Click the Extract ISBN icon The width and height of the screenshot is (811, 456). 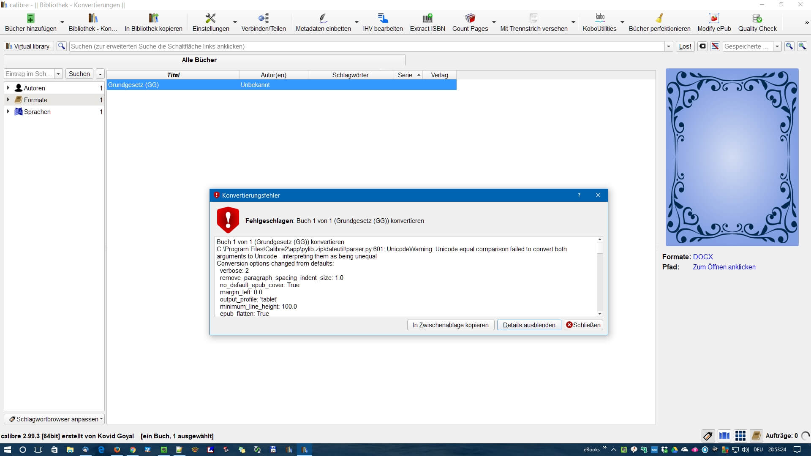pyautogui.click(x=427, y=19)
